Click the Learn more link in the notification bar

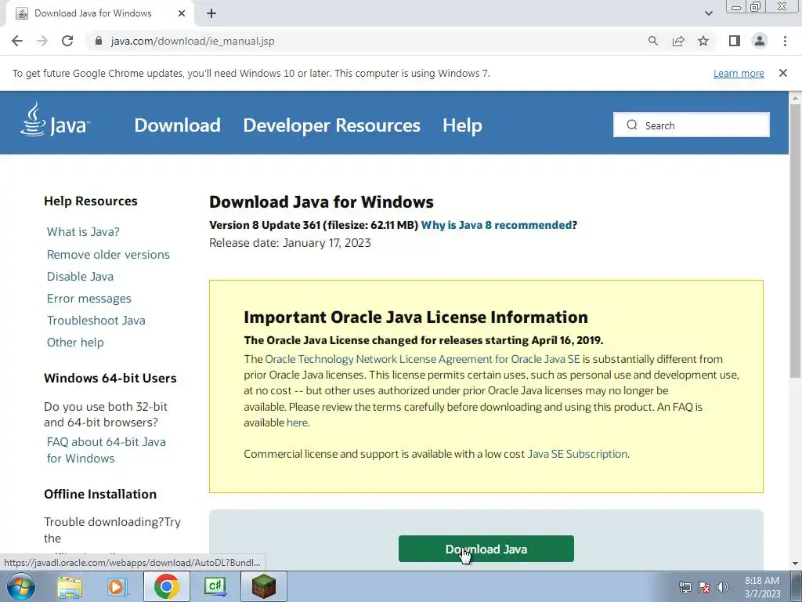pyautogui.click(x=739, y=73)
